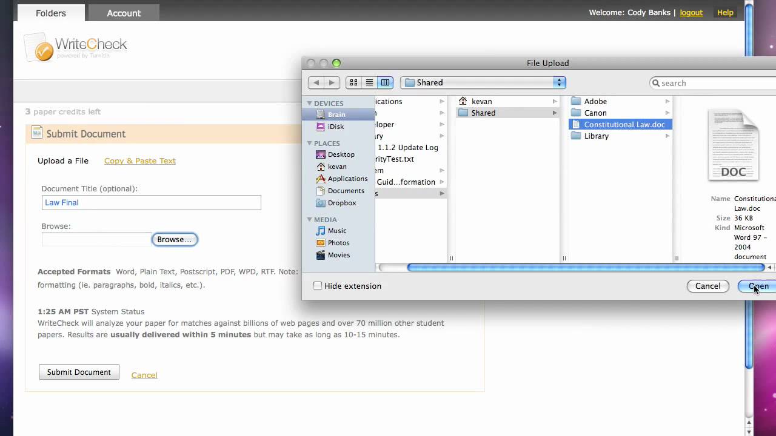
Task: Click Open in the File Upload dialog
Action: 758,286
